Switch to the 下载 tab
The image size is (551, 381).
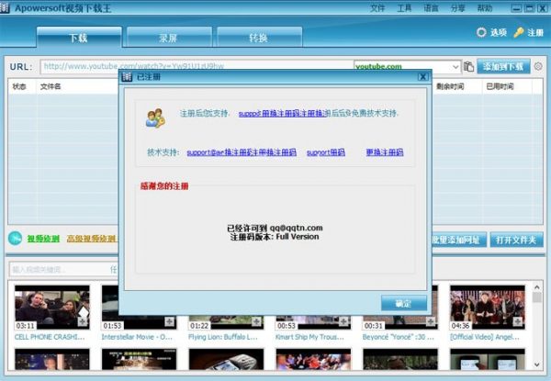(x=79, y=38)
